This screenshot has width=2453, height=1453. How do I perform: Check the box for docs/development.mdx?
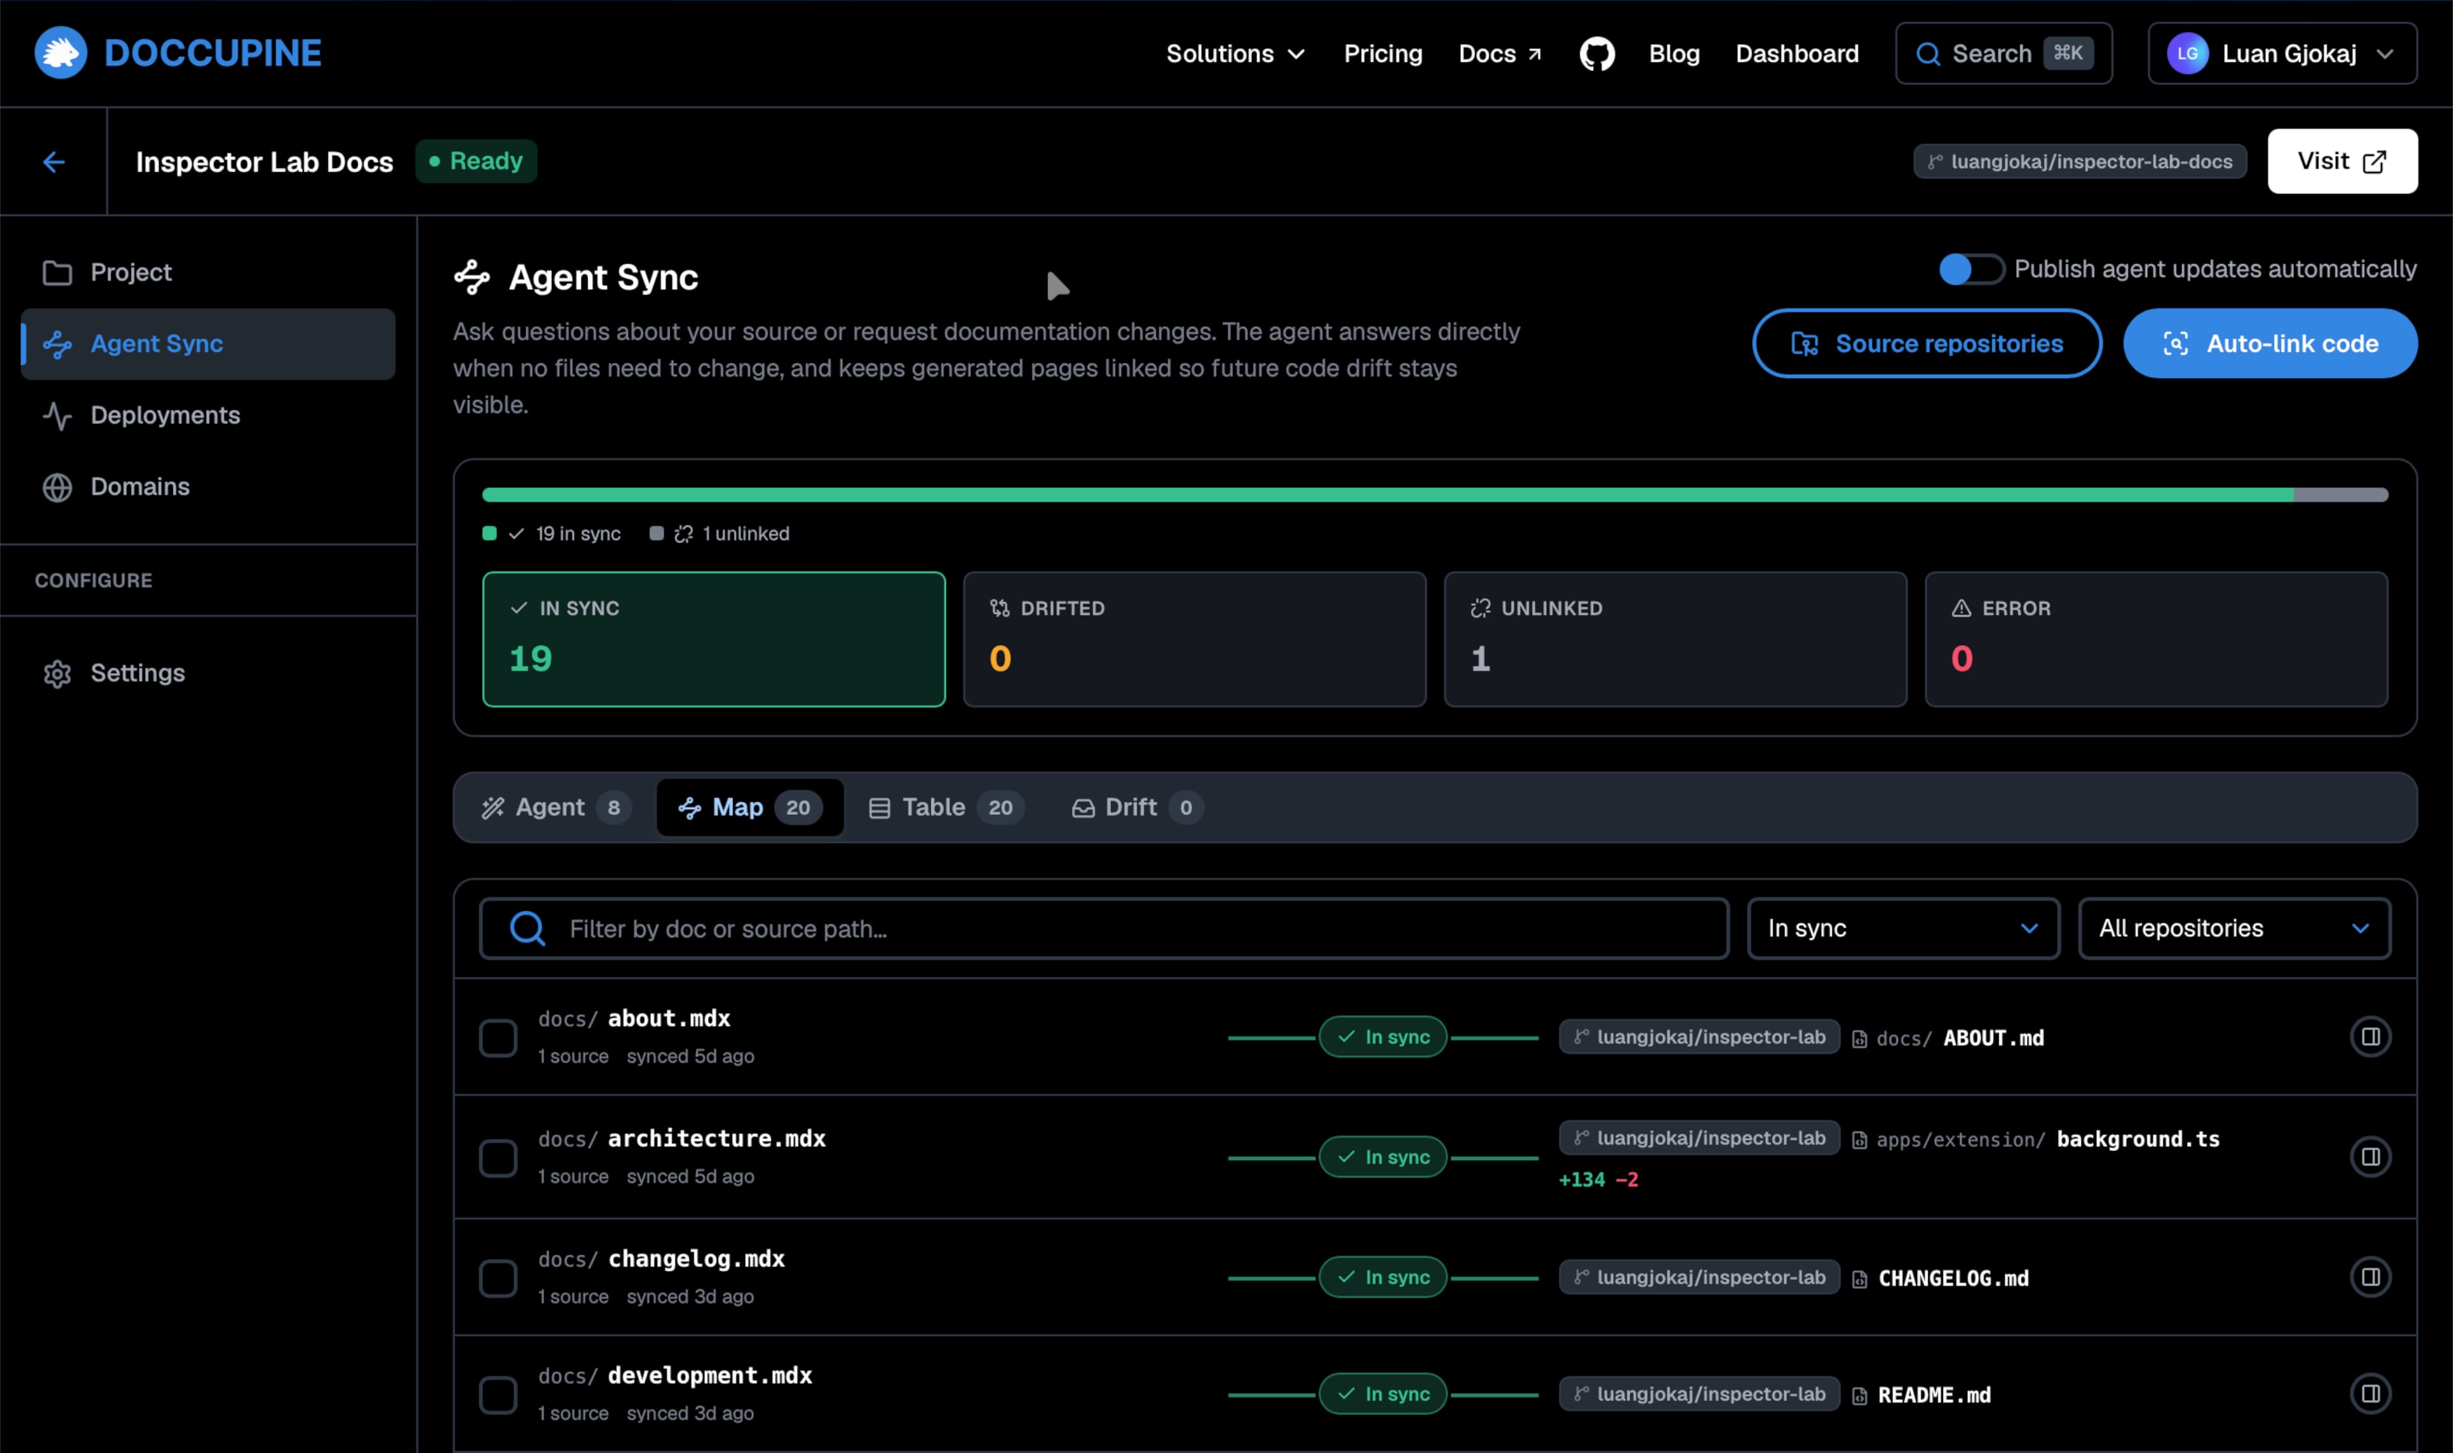tap(498, 1396)
